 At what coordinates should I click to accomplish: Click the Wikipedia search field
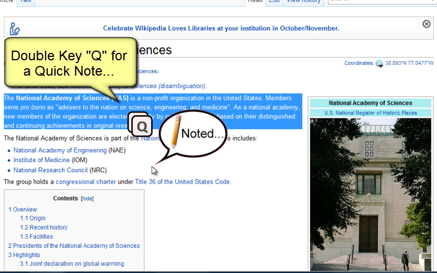[x=381, y=1]
